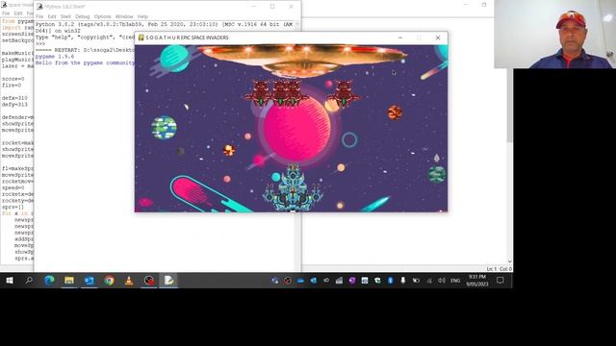This screenshot has width=616, height=346.
Task: Click the webcam video thumbnail
Action: (554, 35)
